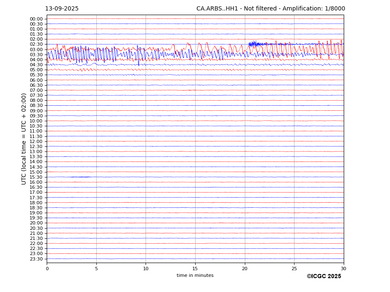Select the 08:30 time row label
Screen dimensions: 390x292
pyautogui.click(x=36, y=106)
